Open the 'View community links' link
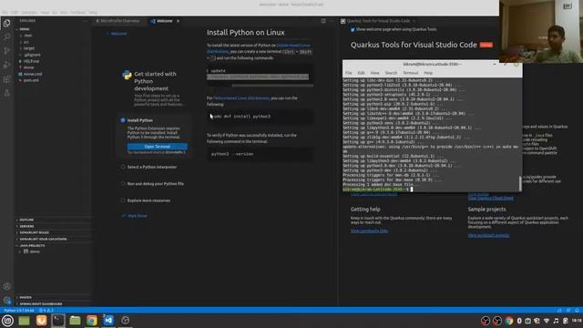Image resolution: width=583 pixels, height=328 pixels. [369, 231]
